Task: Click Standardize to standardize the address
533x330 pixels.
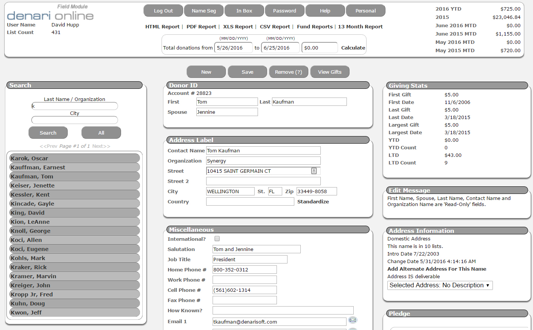Action: click(x=313, y=201)
